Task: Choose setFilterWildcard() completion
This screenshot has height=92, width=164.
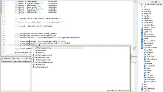Action: pos(42,67)
